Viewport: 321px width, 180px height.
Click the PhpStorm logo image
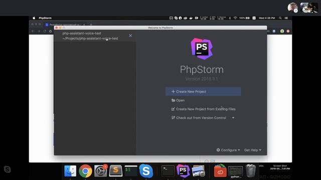pos(202,49)
